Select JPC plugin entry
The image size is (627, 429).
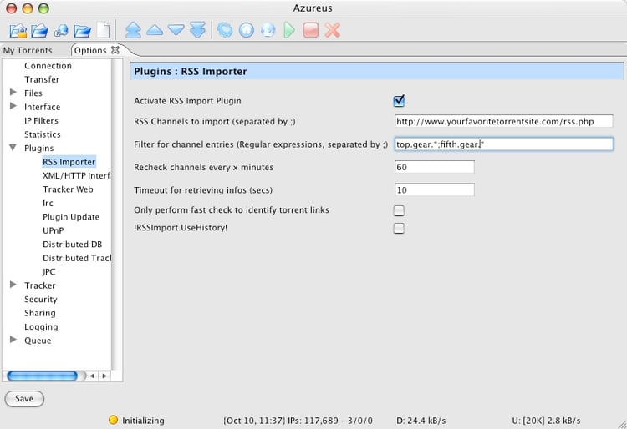point(49,272)
